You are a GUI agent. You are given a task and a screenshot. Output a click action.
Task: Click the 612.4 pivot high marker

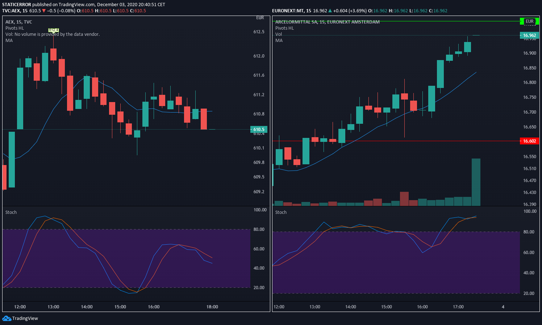pos(54,30)
